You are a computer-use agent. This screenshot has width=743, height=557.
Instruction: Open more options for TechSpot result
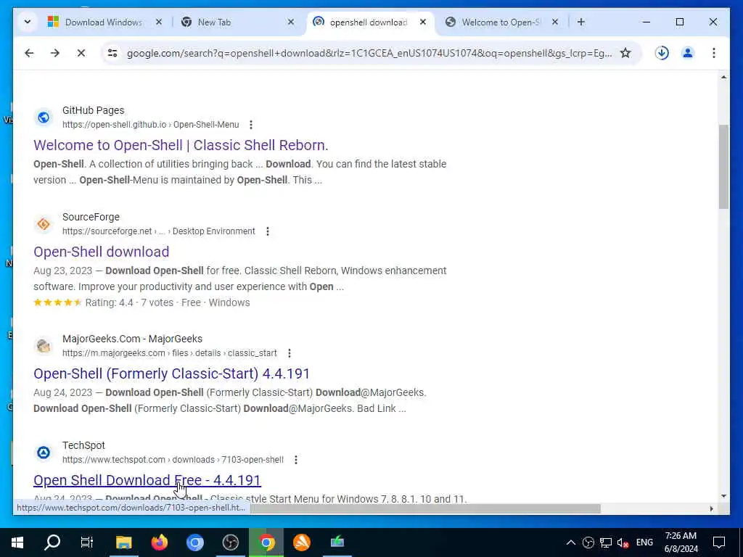coord(296,459)
